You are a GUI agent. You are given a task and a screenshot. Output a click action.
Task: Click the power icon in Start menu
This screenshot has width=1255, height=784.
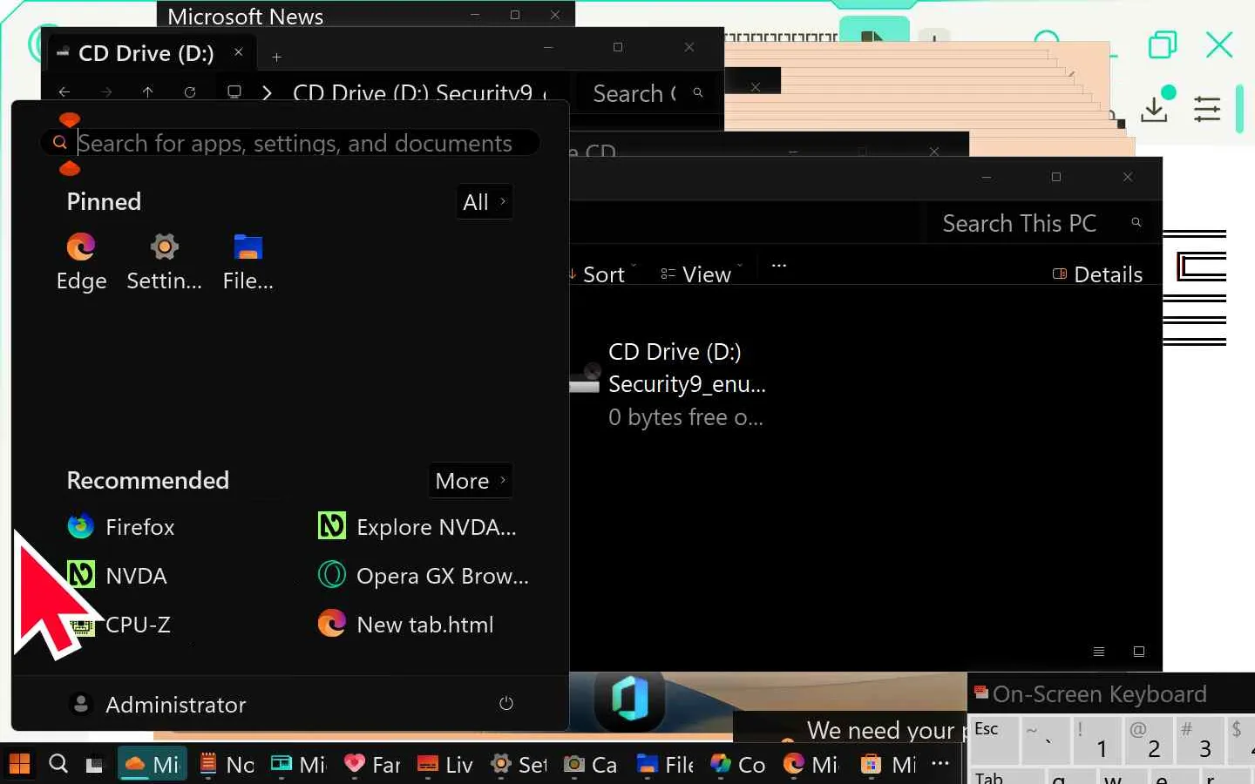[506, 703]
